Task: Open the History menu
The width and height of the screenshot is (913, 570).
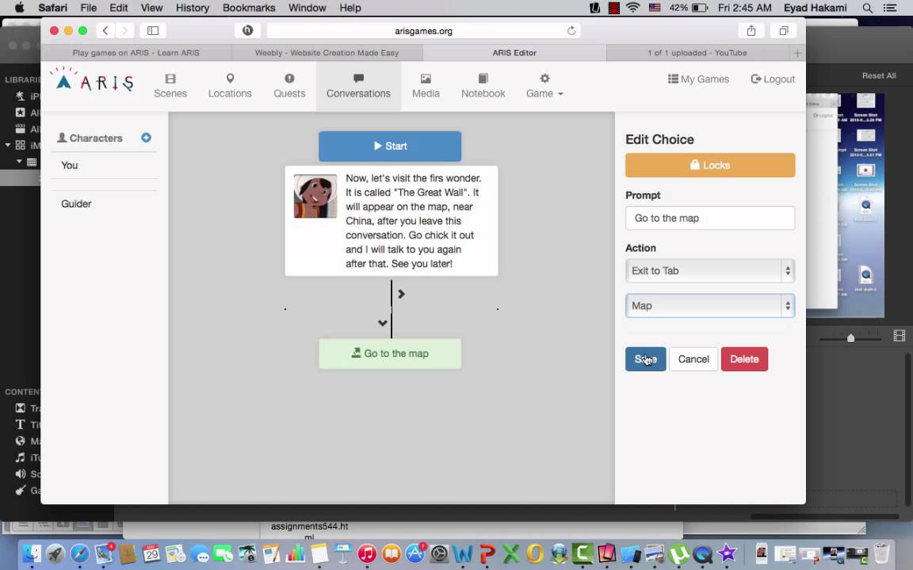Action: click(x=192, y=8)
